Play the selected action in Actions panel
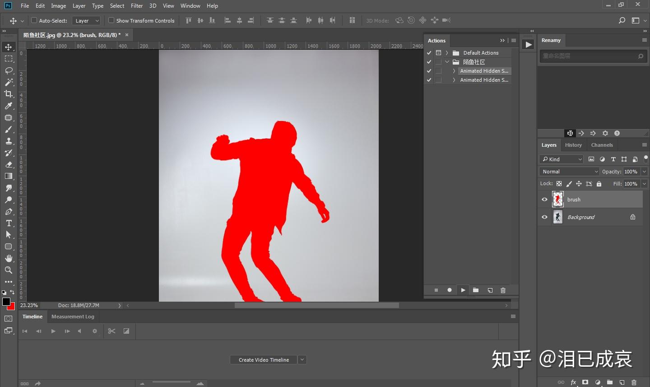650x387 pixels. pos(463,290)
